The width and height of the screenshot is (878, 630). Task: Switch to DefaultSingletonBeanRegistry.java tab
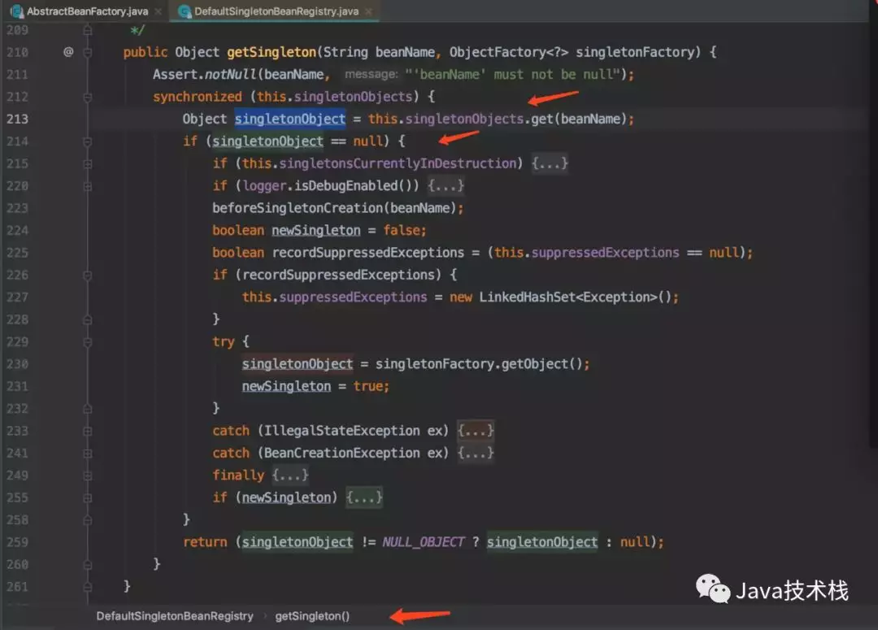(276, 11)
